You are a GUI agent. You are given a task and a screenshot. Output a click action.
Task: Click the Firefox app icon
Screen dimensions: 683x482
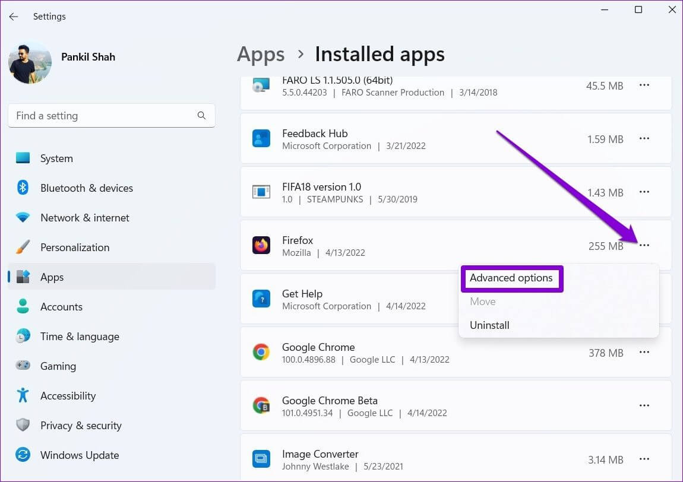pos(261,245)
